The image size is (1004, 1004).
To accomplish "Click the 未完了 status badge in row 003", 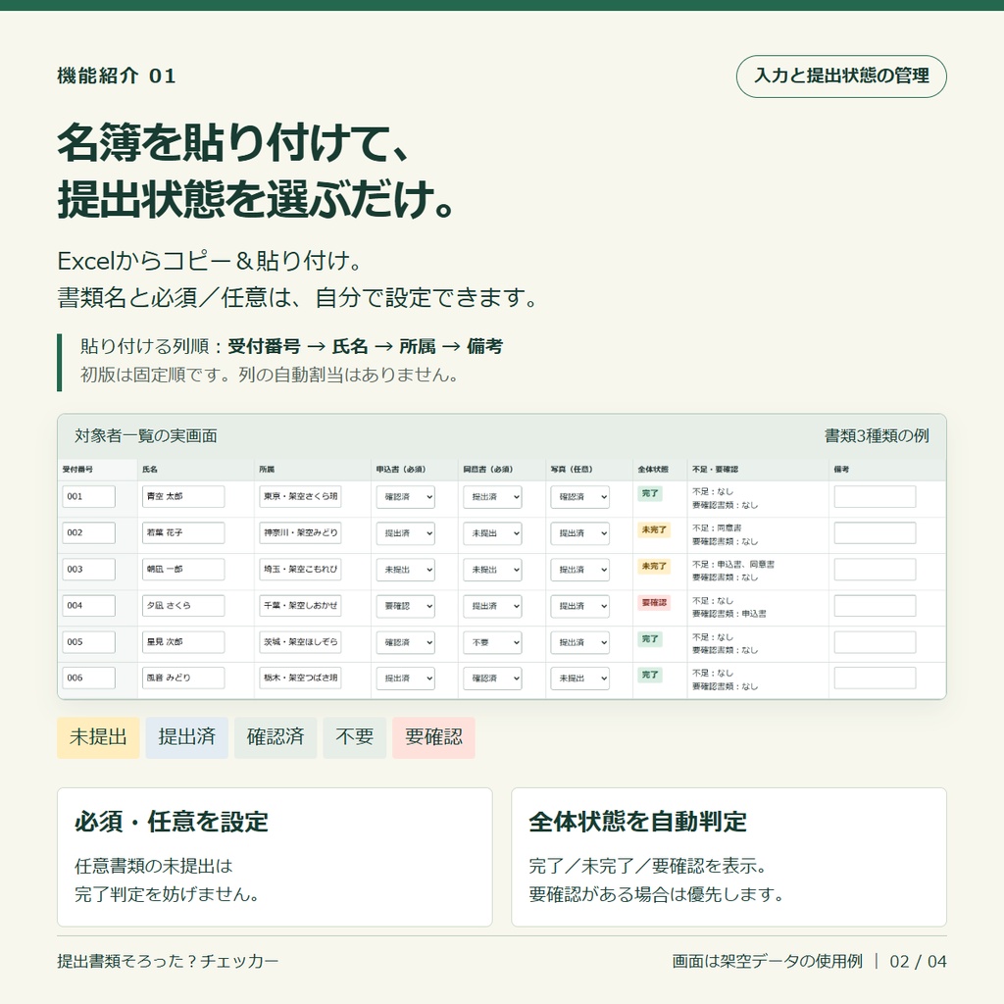I will [654, 566].
